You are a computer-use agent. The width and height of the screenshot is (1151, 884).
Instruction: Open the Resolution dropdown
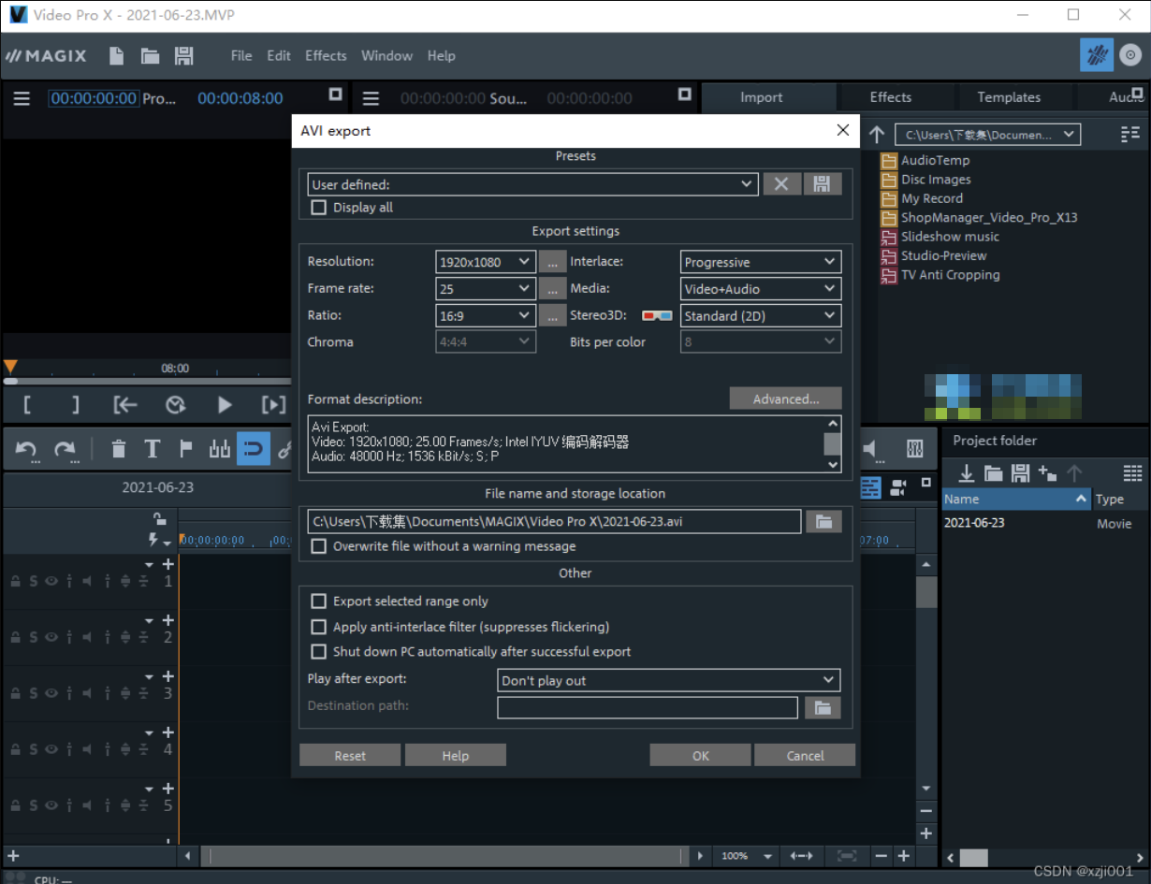pyautogui.click(x=486, y=262)
